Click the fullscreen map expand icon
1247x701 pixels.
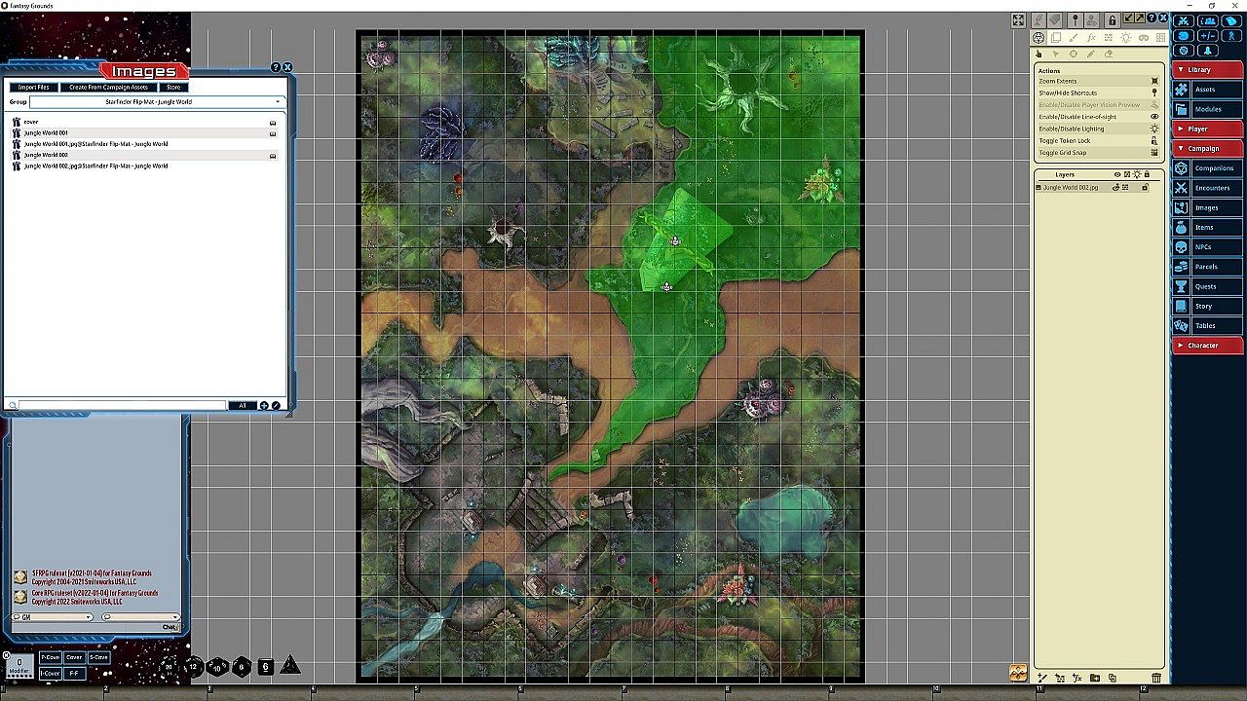[1018, 20]
